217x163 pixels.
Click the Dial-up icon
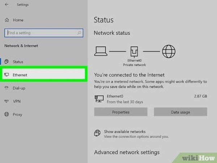(7, 88)
